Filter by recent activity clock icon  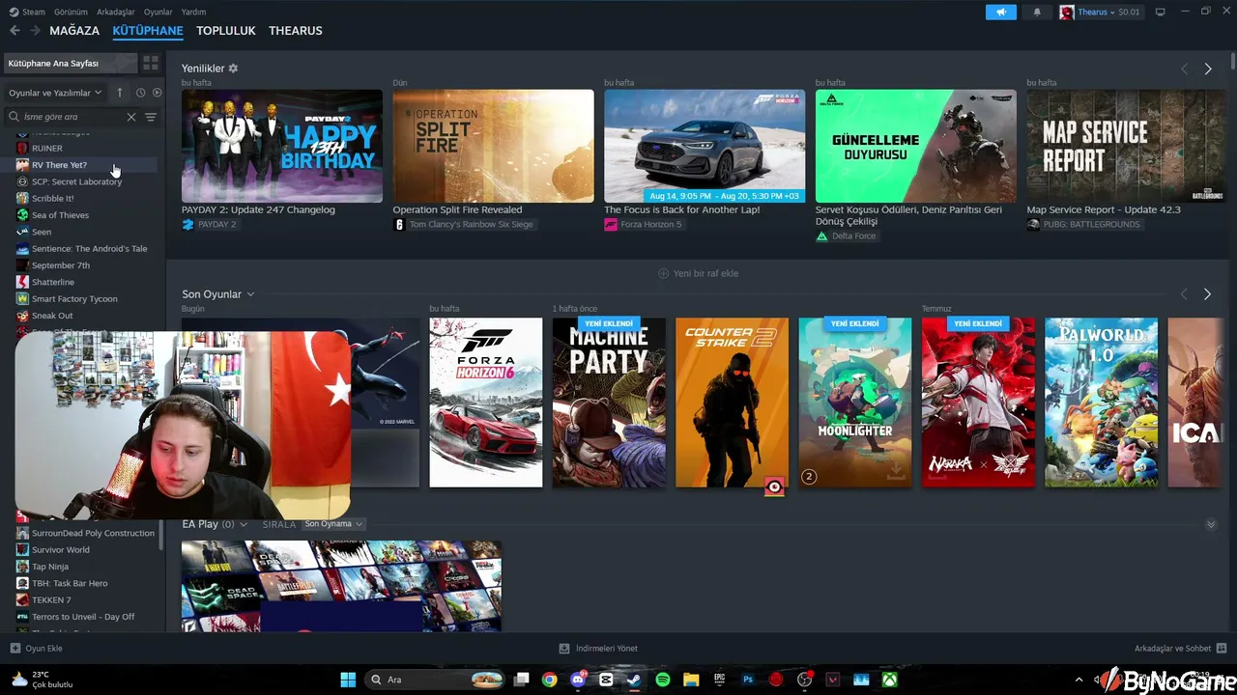pyautogui.click(x=140, y=93)
